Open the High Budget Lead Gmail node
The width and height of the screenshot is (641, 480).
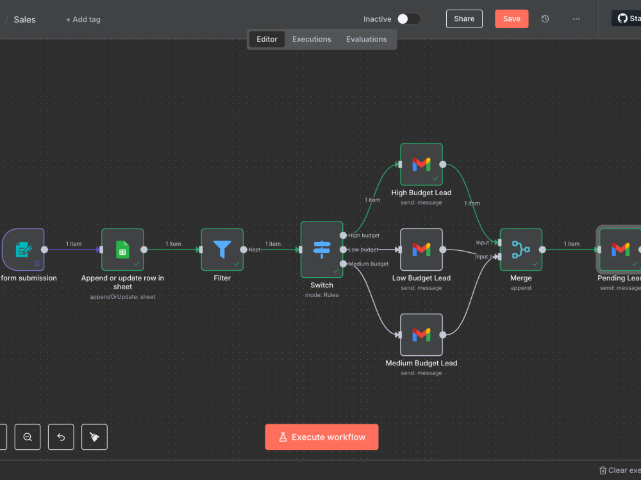tap(421, 164)
